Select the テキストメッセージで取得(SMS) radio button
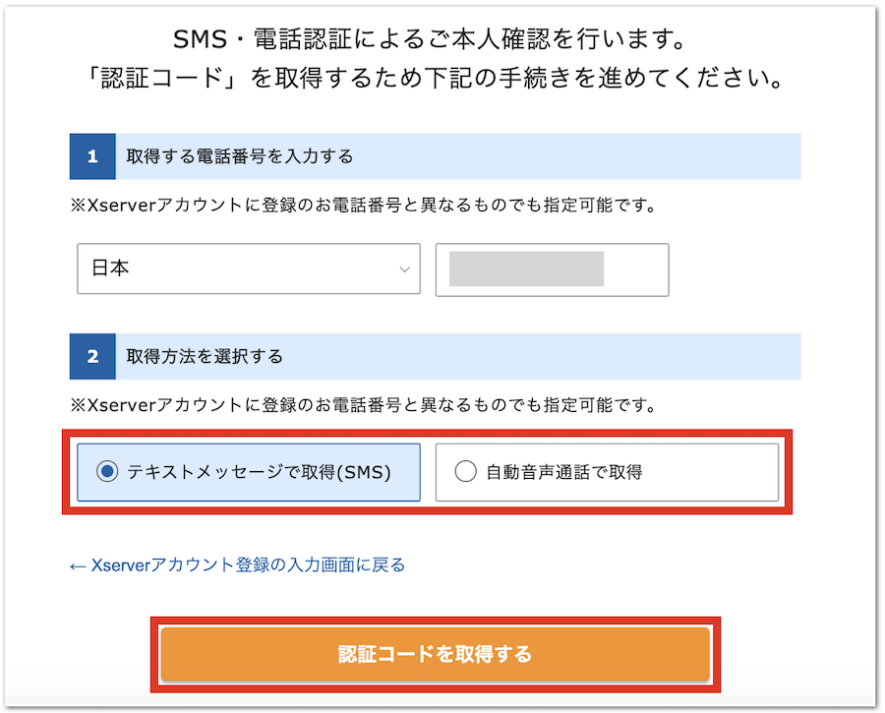Image resolution: width=885 pixels, height=713 pixels. coord(107,472)
